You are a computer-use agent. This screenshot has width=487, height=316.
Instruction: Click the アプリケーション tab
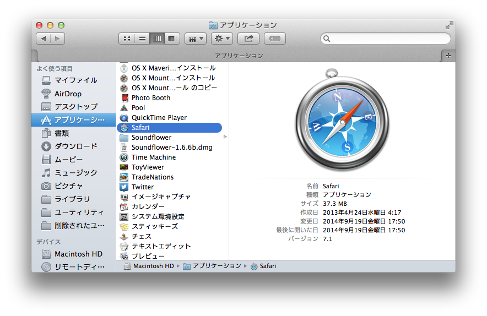(239, 56)
